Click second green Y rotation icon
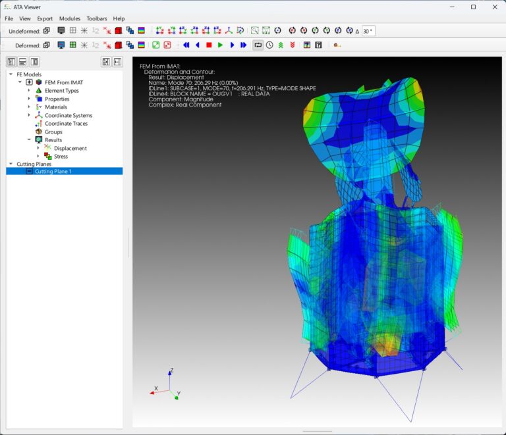 [327, 31]
